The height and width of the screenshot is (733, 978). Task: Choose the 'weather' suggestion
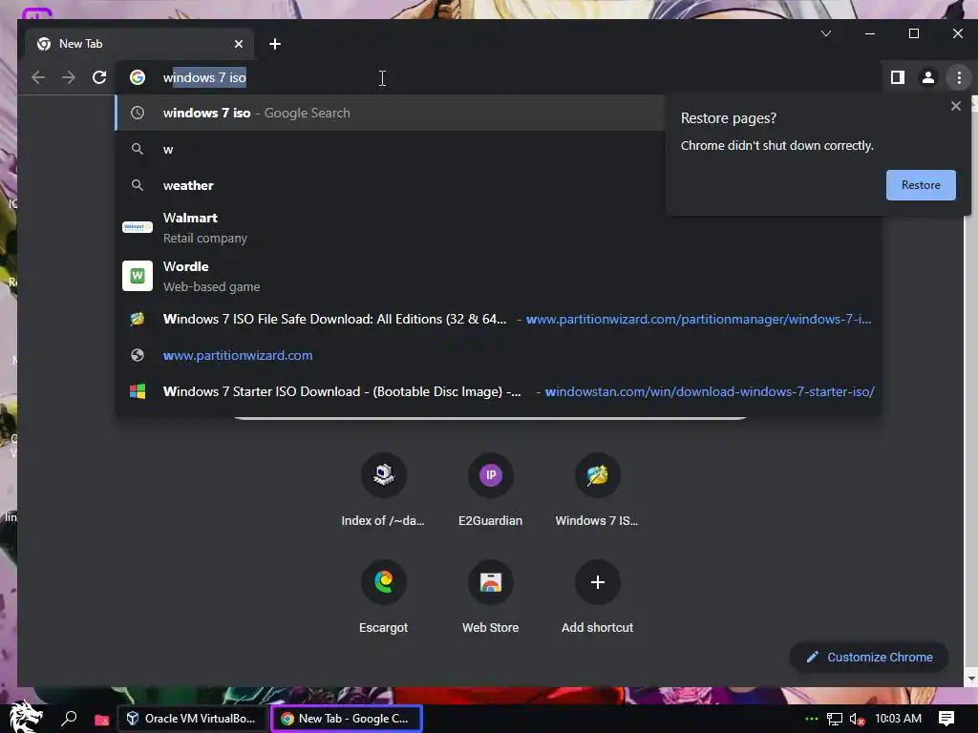coord(391,186)
